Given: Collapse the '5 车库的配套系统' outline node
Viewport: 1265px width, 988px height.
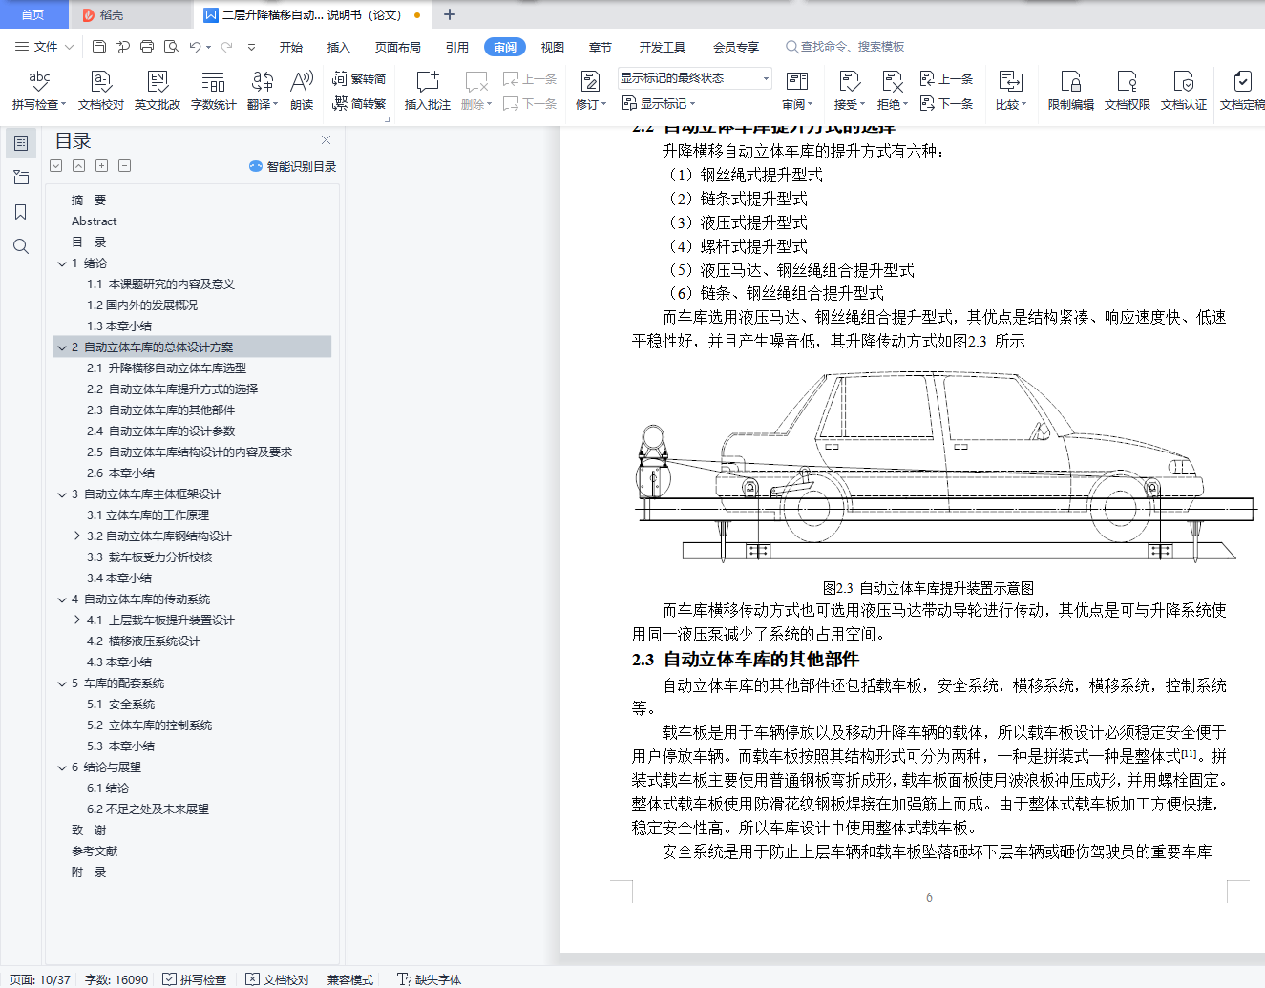Looking at the screenshot, I should tap(62, 683).
